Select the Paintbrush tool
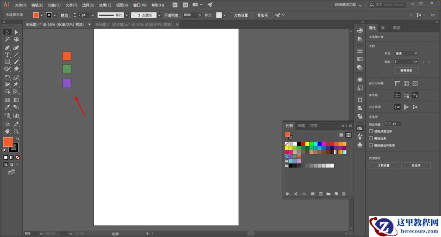441x237 pixels. coord(16,62)
